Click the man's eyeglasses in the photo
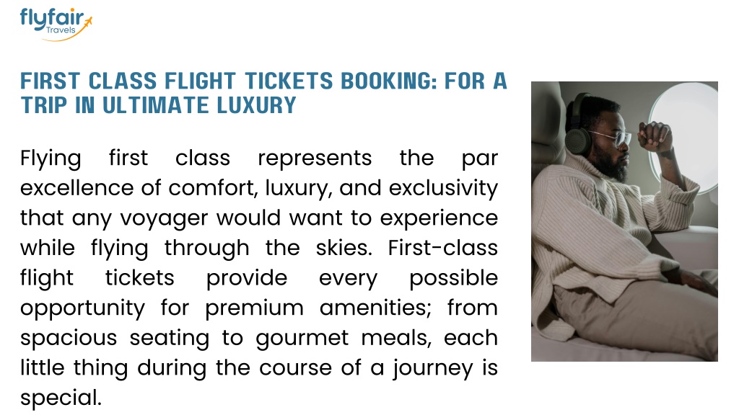Viewport: 739px width, 415px height. 614,138
